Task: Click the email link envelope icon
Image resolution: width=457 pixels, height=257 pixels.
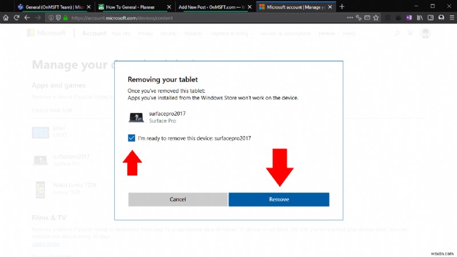Action: pos(367,18)
